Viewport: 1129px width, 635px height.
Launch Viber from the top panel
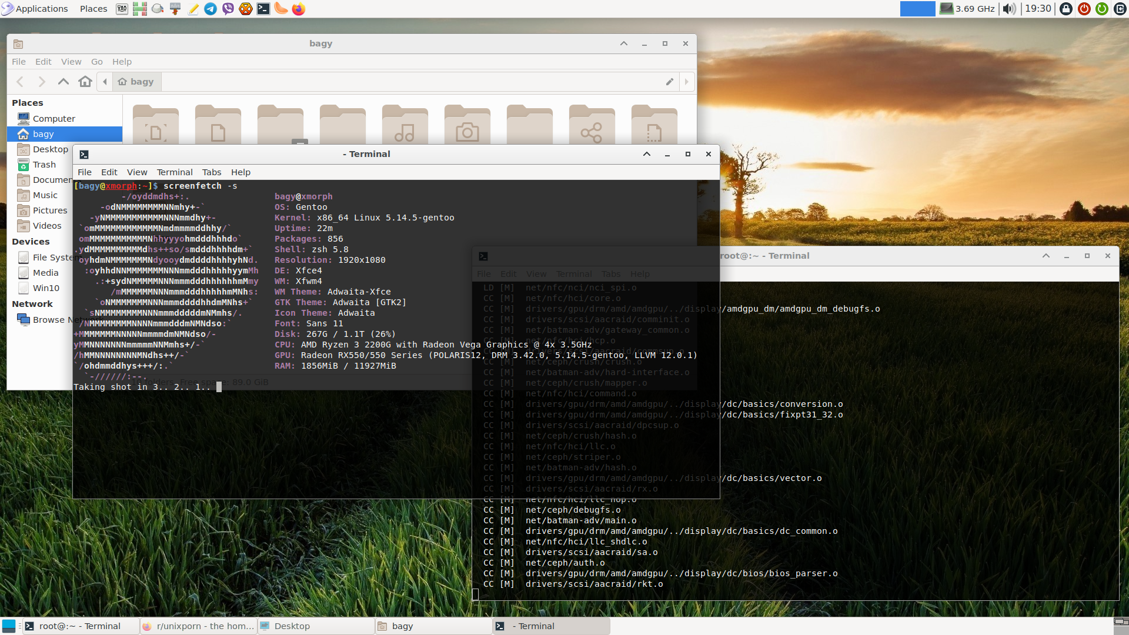coord(228,9)
